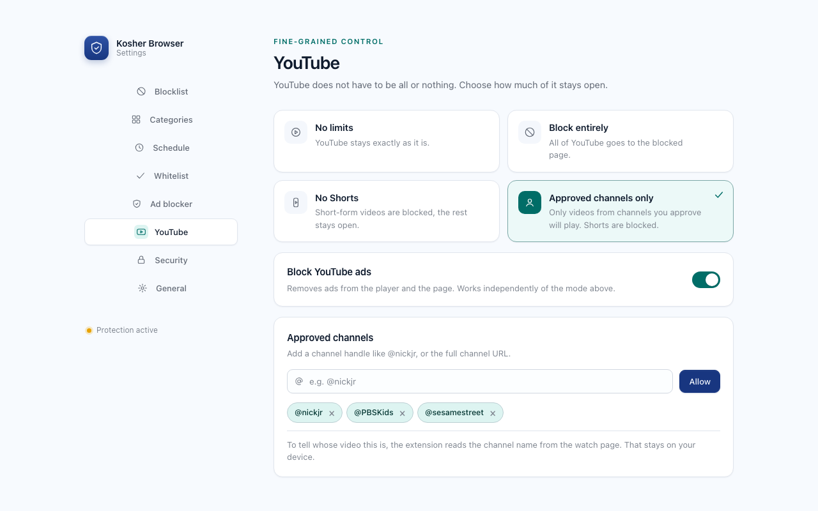Click the 'YouTube does not have to be' subtitle
Image resolution: width=818 pixels, height=511 pixels.
pyautogui.click(x=440, y=85)
